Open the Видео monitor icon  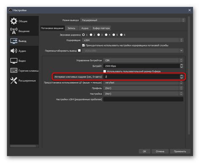click(14, 61)
